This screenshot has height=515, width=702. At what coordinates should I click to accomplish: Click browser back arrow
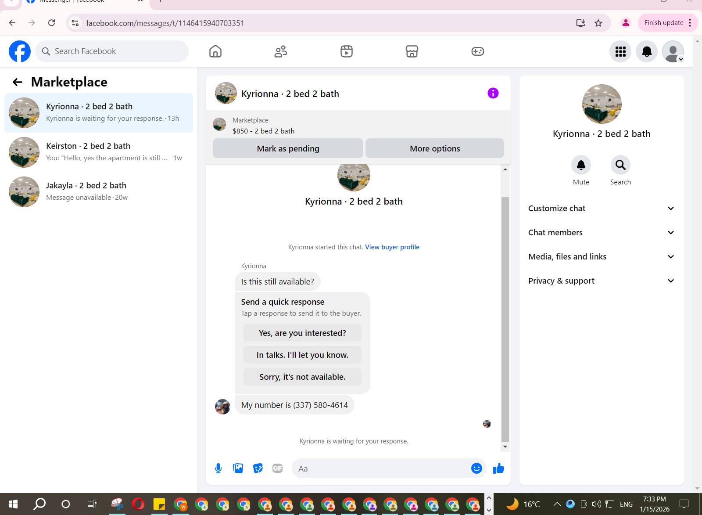12,23
